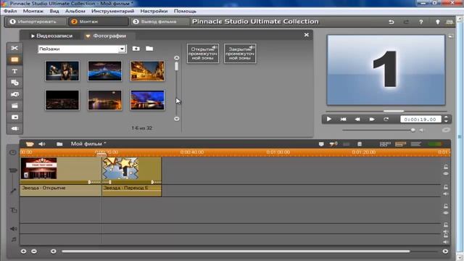Browse for folder next to Пейзажи dropdown
The image size is (464, 261).
tap(149, 49)
